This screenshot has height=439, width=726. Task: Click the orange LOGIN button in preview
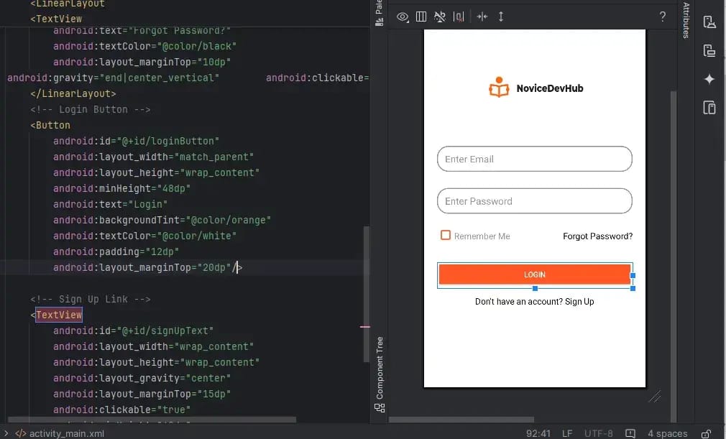[x=534, y=274]
